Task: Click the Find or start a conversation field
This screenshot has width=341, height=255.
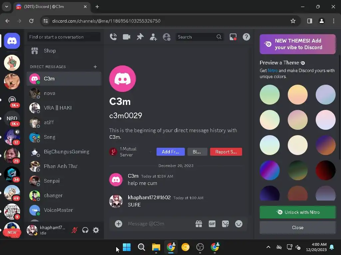Action: click(x=64, y=37)
